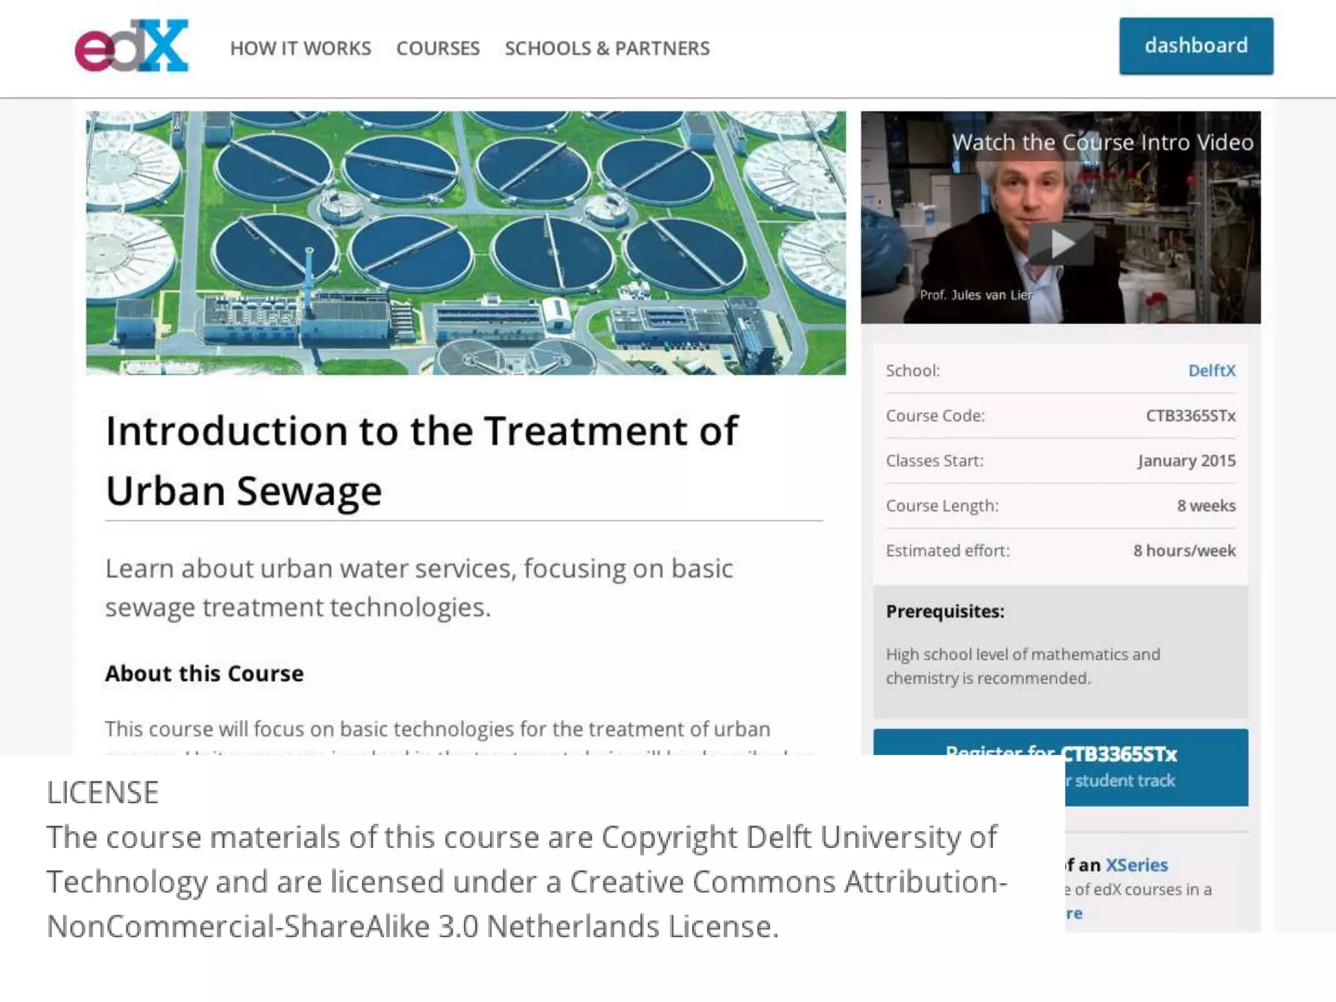Image resolution: width=1336 pixels, height=1002 pixels.
Task: Click the About this Course heading
Action: 204,673
